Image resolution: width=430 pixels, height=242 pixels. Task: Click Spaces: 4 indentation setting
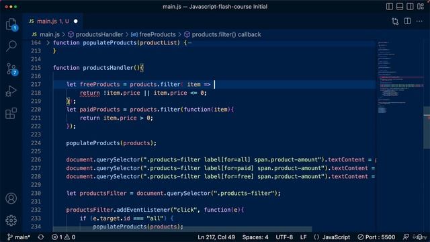(255, 237)
